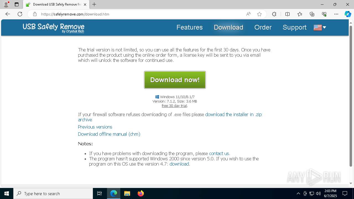Enable split screen view
The image size is (354, 199).
point(287,14)
